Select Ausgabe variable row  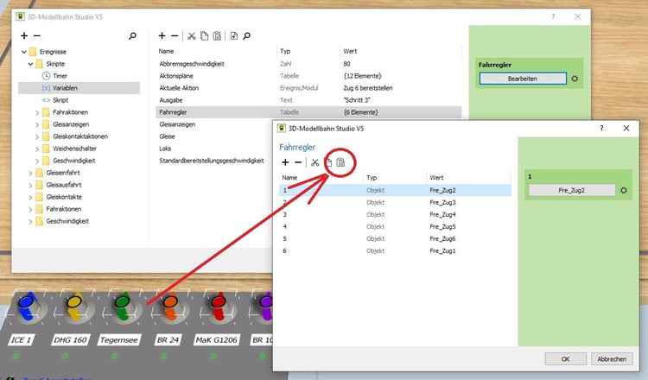(x=308, y=100)
